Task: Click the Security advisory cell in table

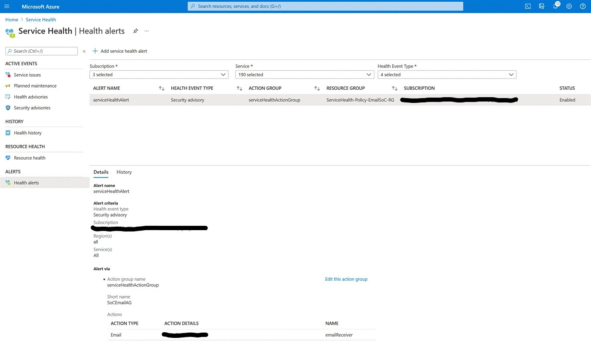Action: (x=187, y=100)
